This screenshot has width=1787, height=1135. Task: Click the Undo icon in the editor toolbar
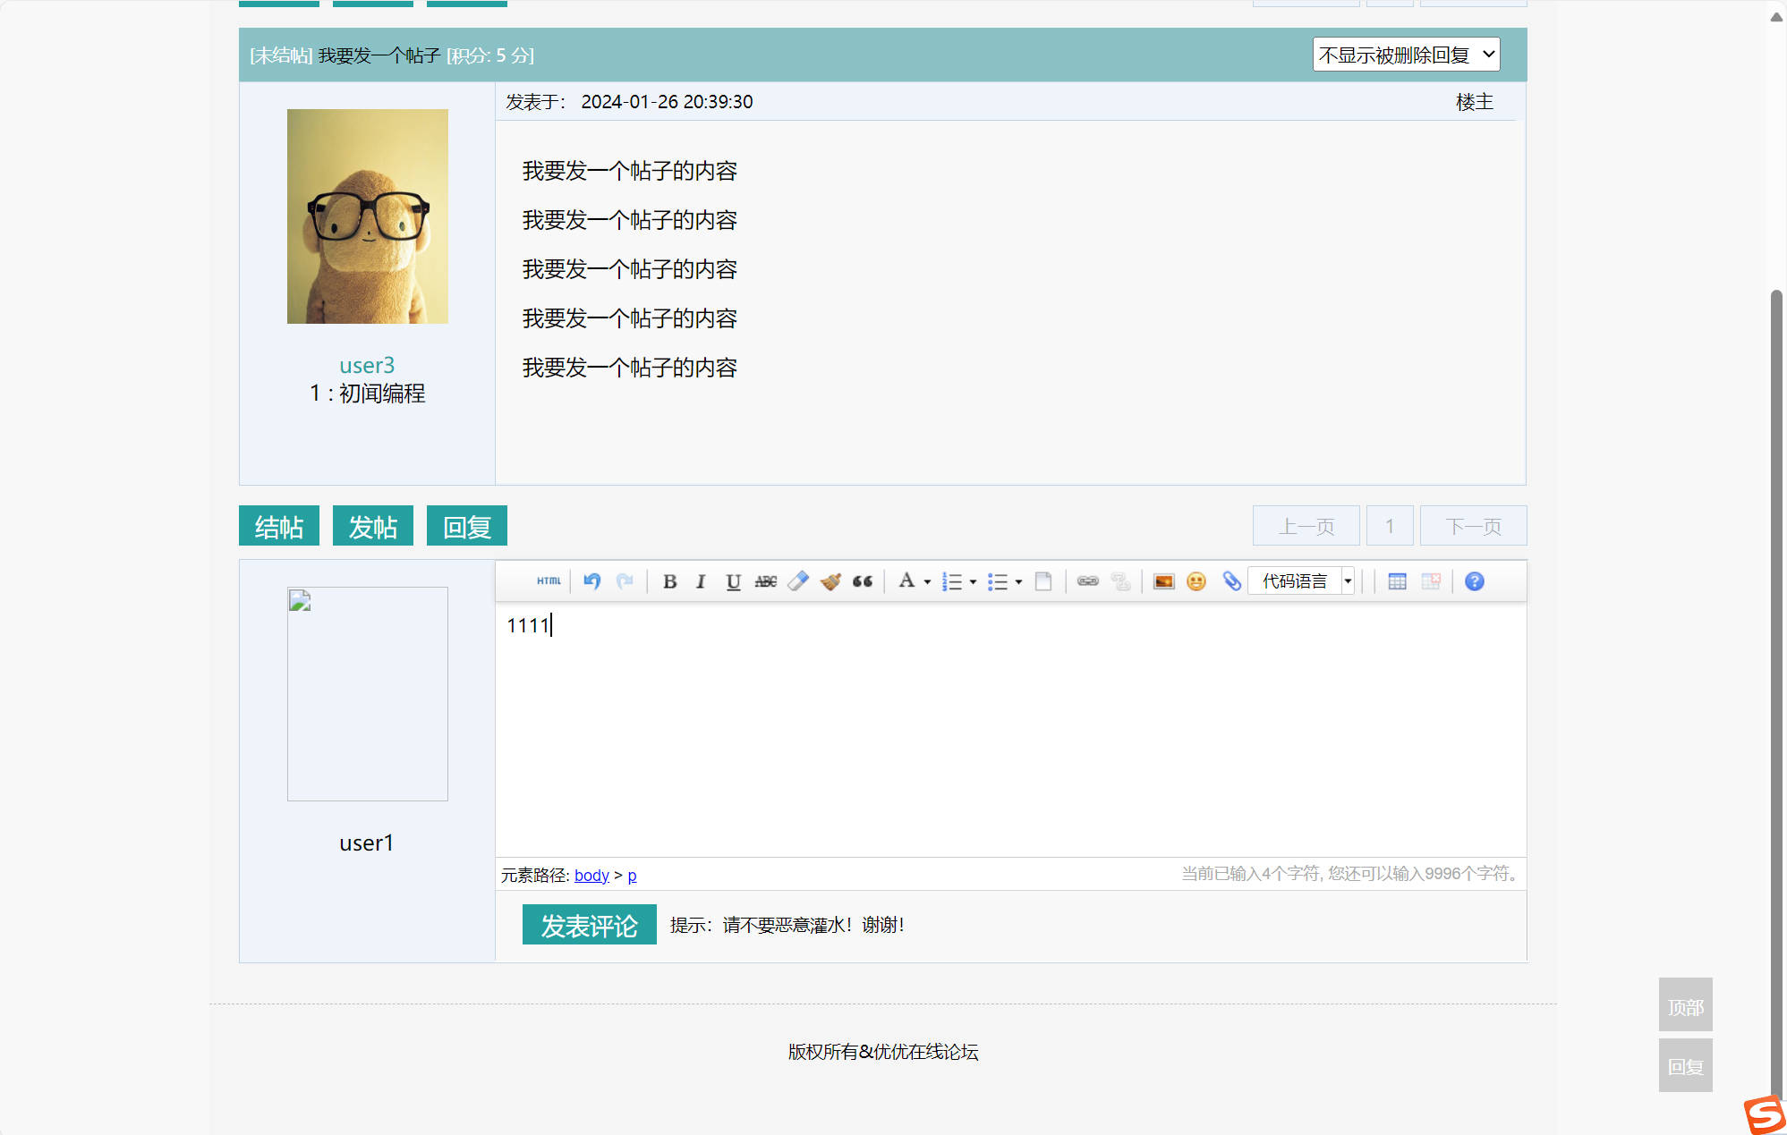[x=591, y=580]
